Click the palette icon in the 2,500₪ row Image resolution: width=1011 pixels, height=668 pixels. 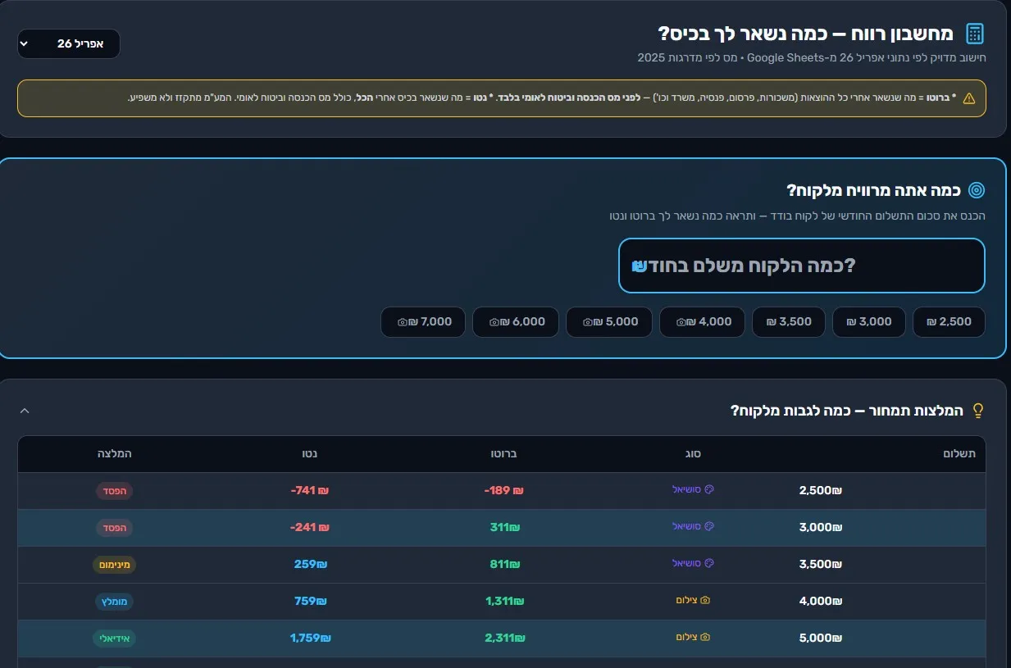coord(709,490)
